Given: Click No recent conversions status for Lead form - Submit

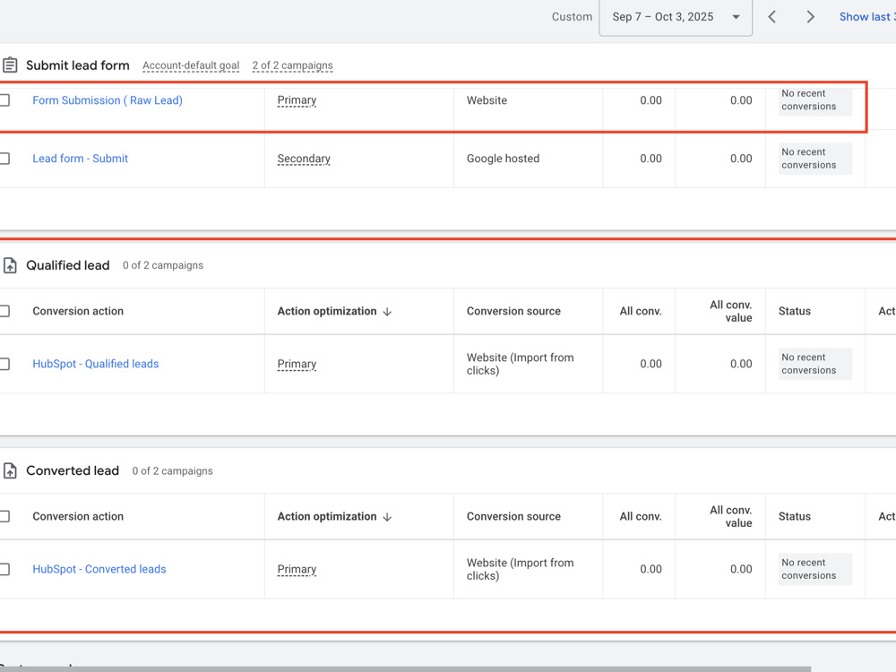Looking at the screenshot, I should [814, 159].
